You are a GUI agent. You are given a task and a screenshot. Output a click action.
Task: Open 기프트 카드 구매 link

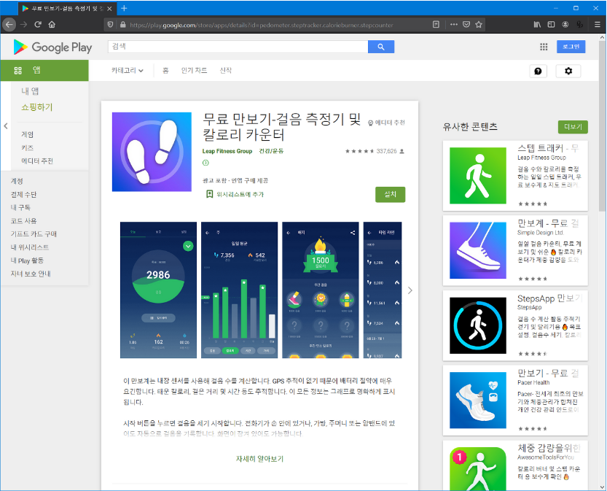click(x=34, y=233)
